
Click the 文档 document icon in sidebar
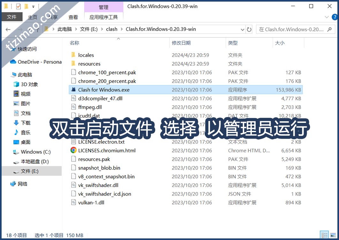[16, 113]
